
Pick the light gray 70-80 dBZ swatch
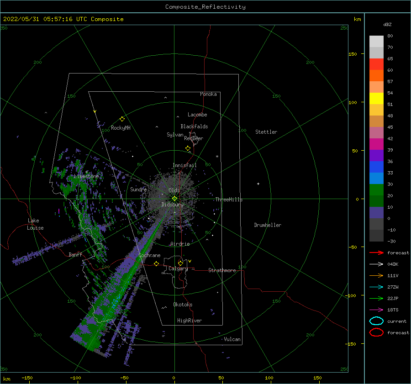pyautogui.click(x=376, y=41)
